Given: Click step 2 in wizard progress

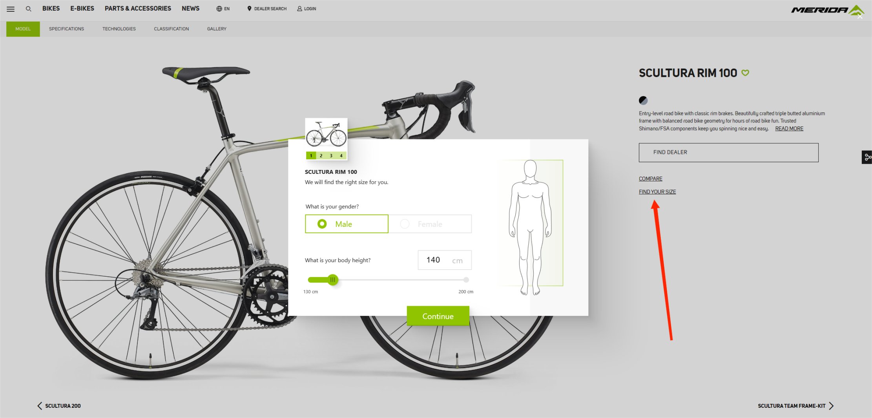Looking at the screenshot, I should pos(321,155).
